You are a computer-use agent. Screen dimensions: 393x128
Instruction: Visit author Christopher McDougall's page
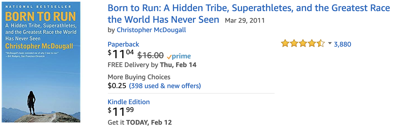151,30
